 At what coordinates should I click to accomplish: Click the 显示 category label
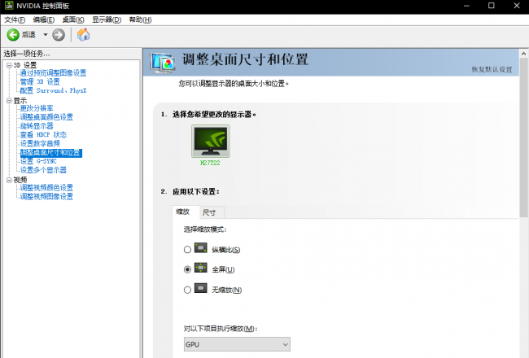click(x=20, y=101)
